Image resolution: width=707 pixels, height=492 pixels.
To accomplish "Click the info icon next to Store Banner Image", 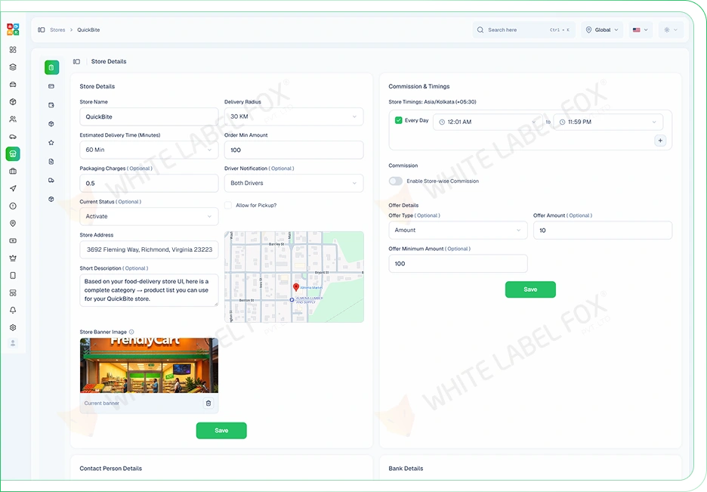I will (x=131, y=332).
